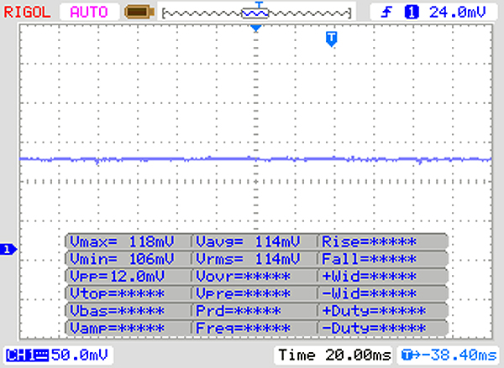Click the CH1 DC coupling channel icon
Image resolution: width=504 pixels, height=368 pixels.
28,355
